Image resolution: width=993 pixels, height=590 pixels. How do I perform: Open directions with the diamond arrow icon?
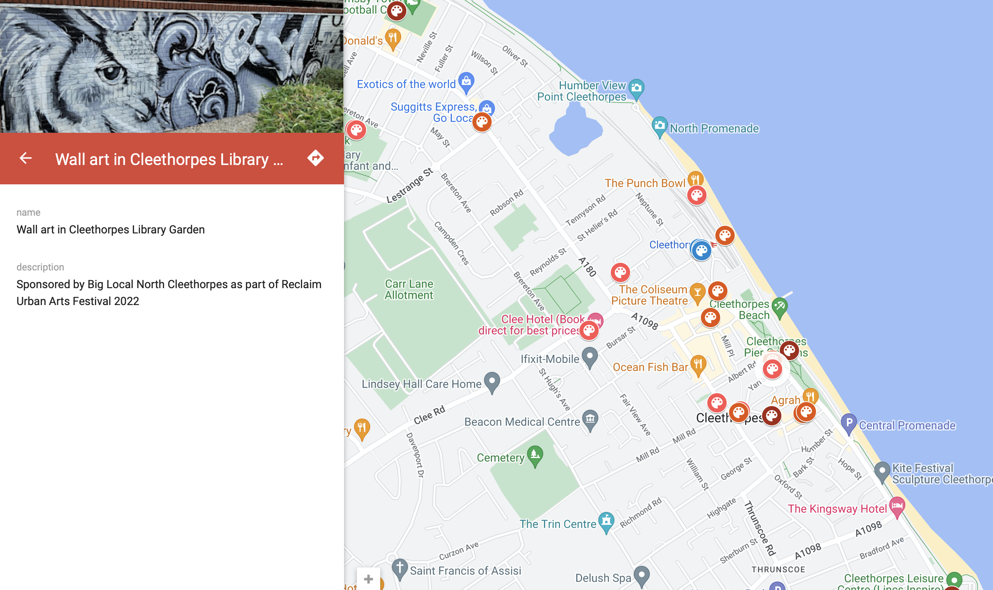click(x=315, y=158)
